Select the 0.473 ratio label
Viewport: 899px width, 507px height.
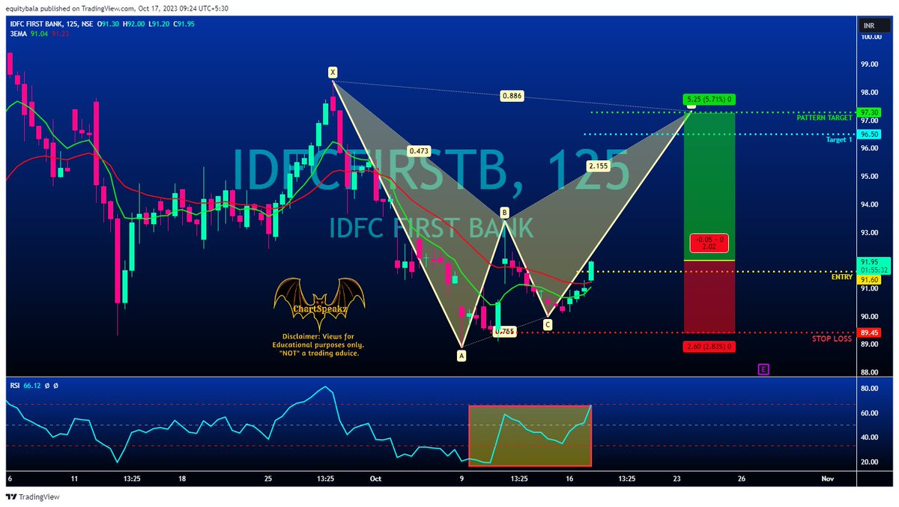418,151
